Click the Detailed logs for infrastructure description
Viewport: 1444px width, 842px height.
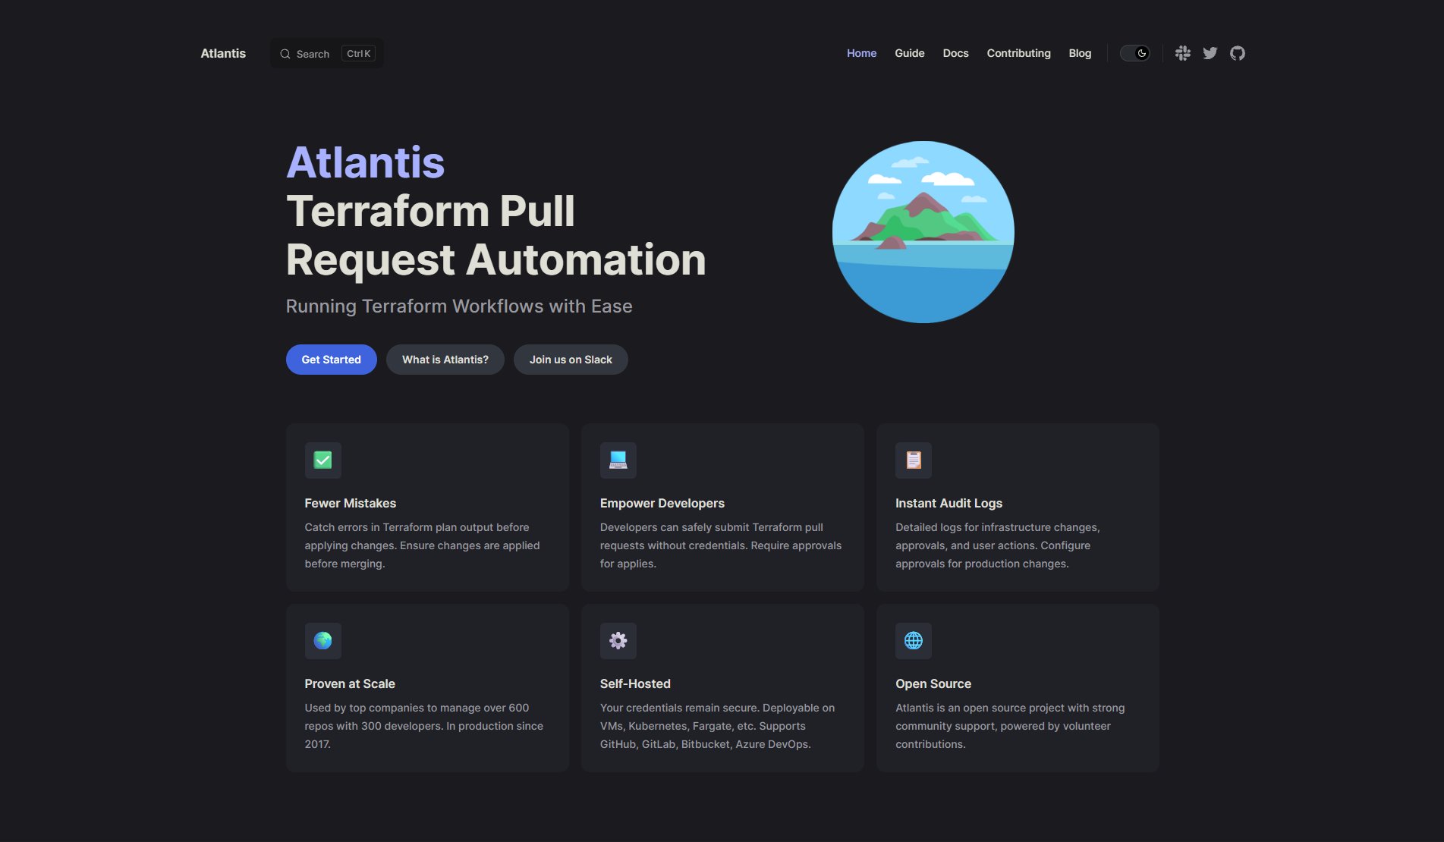coord(998,545)
